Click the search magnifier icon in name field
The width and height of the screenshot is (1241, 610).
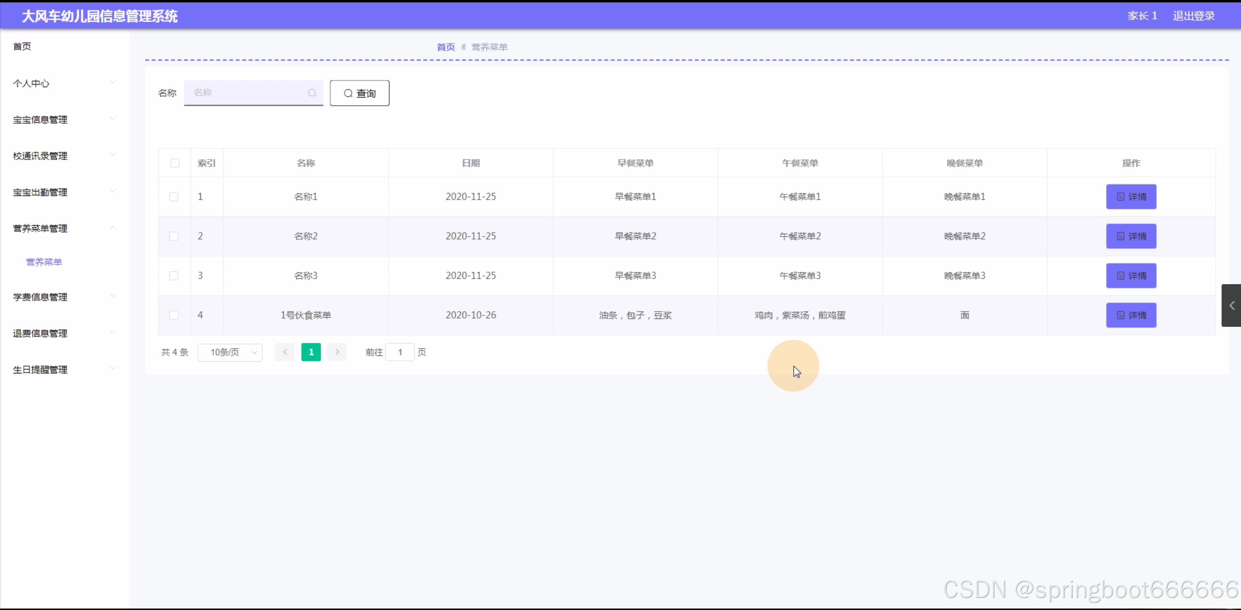312,93
